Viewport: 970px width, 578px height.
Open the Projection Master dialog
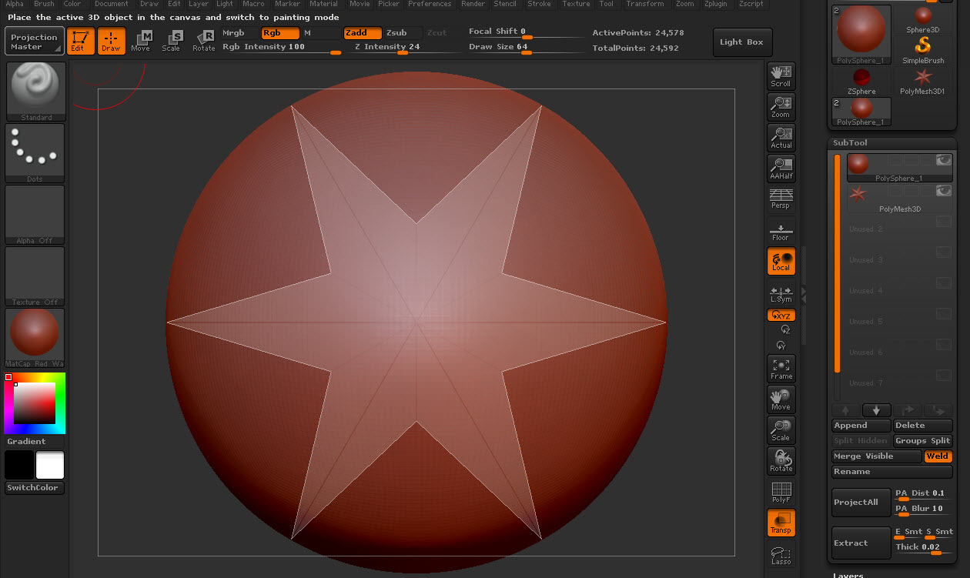tap(34, 42)
